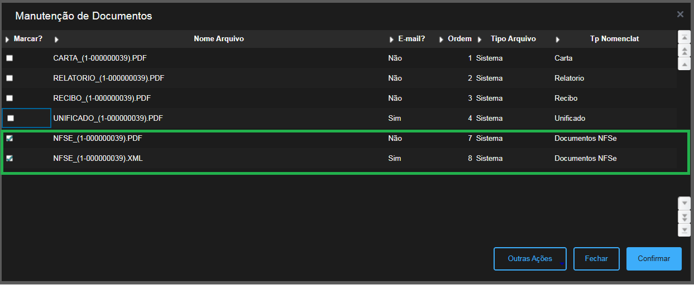Viewport: 694px width, 285px height.
Task: Expand the Marcar? column arrow
Action: click(7, 40)
